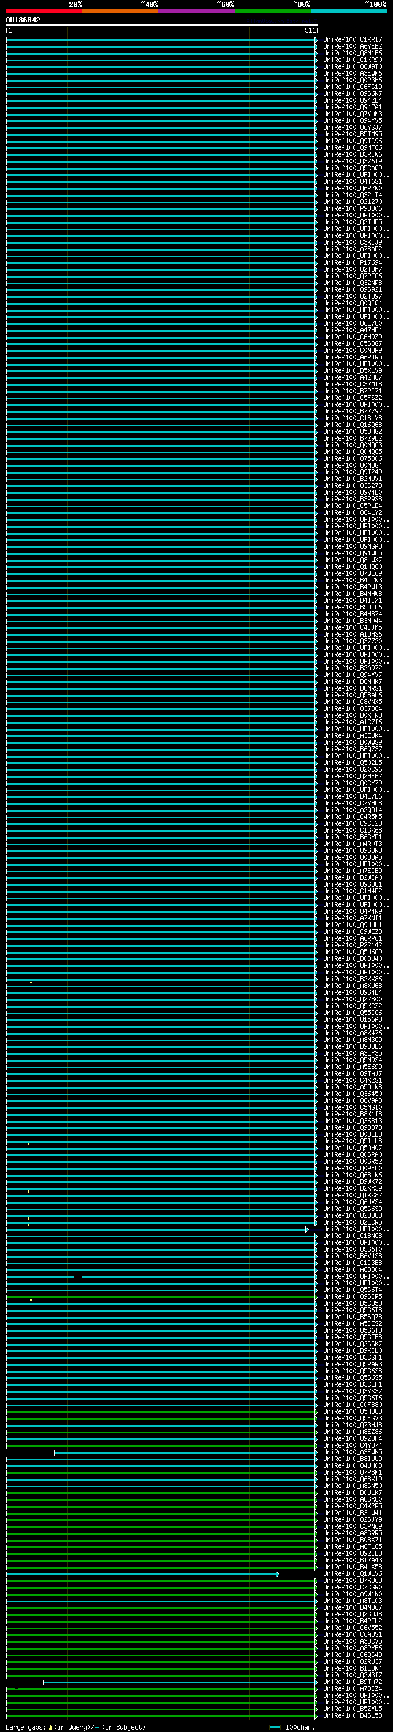Image resolution: width=393 pixels, height=1732 pixels.
Task: Select label UniRef100_B5ZYL5
Action: 352,1709
